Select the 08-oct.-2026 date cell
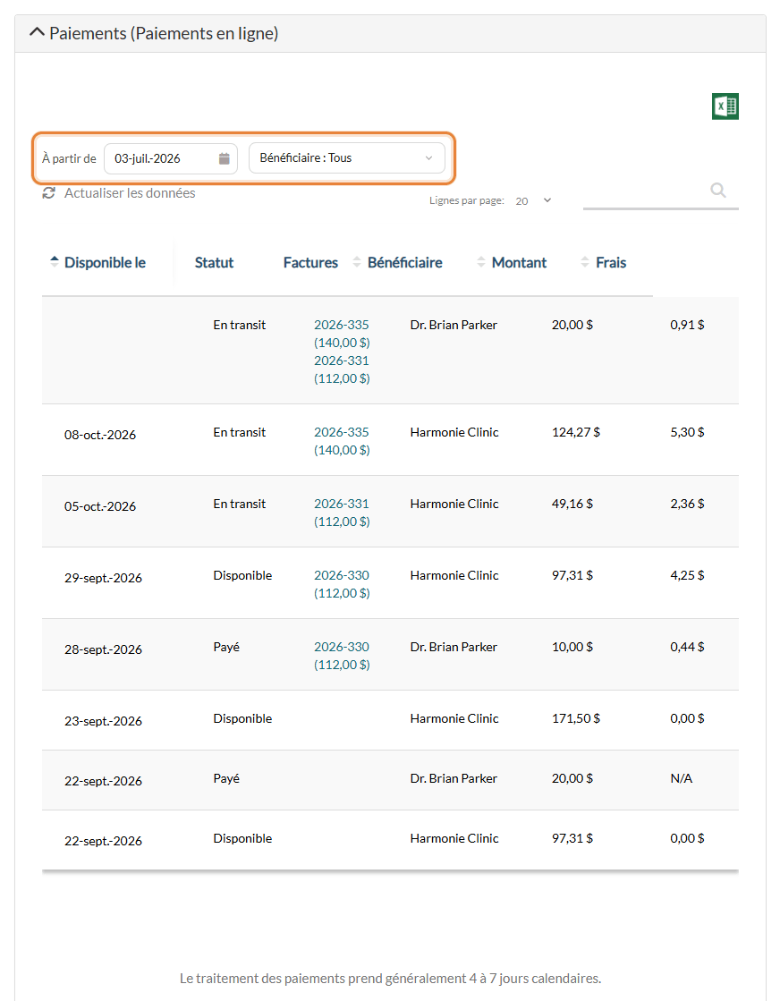 point(100,435)
